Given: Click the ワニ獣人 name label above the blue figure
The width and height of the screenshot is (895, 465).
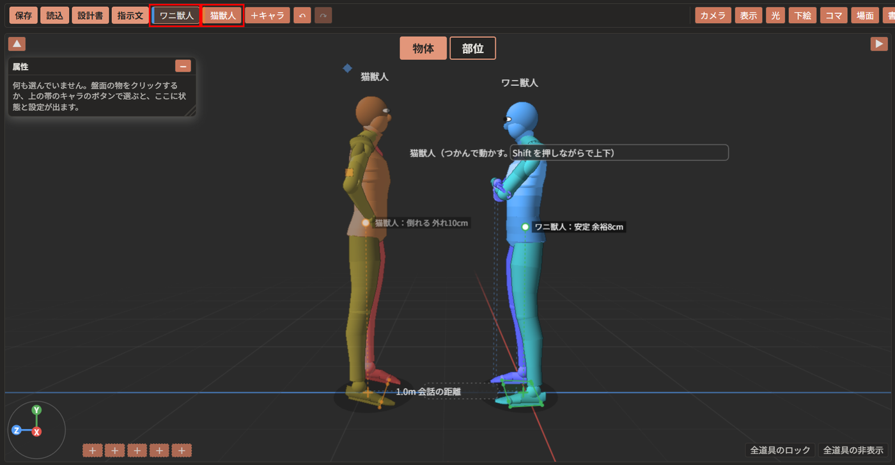Looking at the screenshot, I should coord(519,83).
